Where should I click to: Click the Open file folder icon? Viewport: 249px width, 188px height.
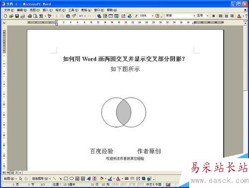click(x=11, y=16)
